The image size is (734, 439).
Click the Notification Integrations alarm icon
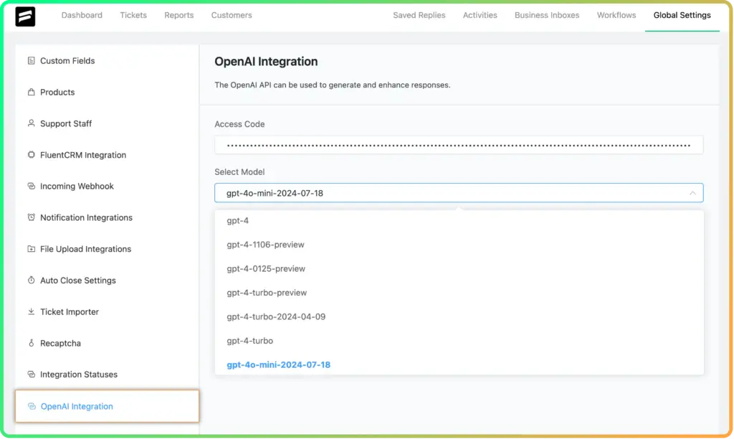32,217
